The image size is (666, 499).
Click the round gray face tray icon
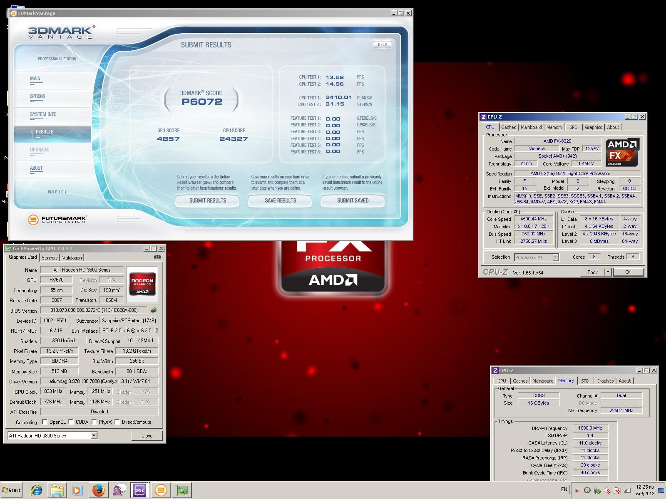click(x=587, y=490)
